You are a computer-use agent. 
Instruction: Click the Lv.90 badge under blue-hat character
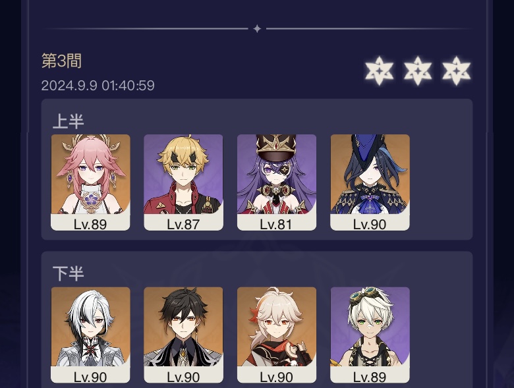click(370, 223)
